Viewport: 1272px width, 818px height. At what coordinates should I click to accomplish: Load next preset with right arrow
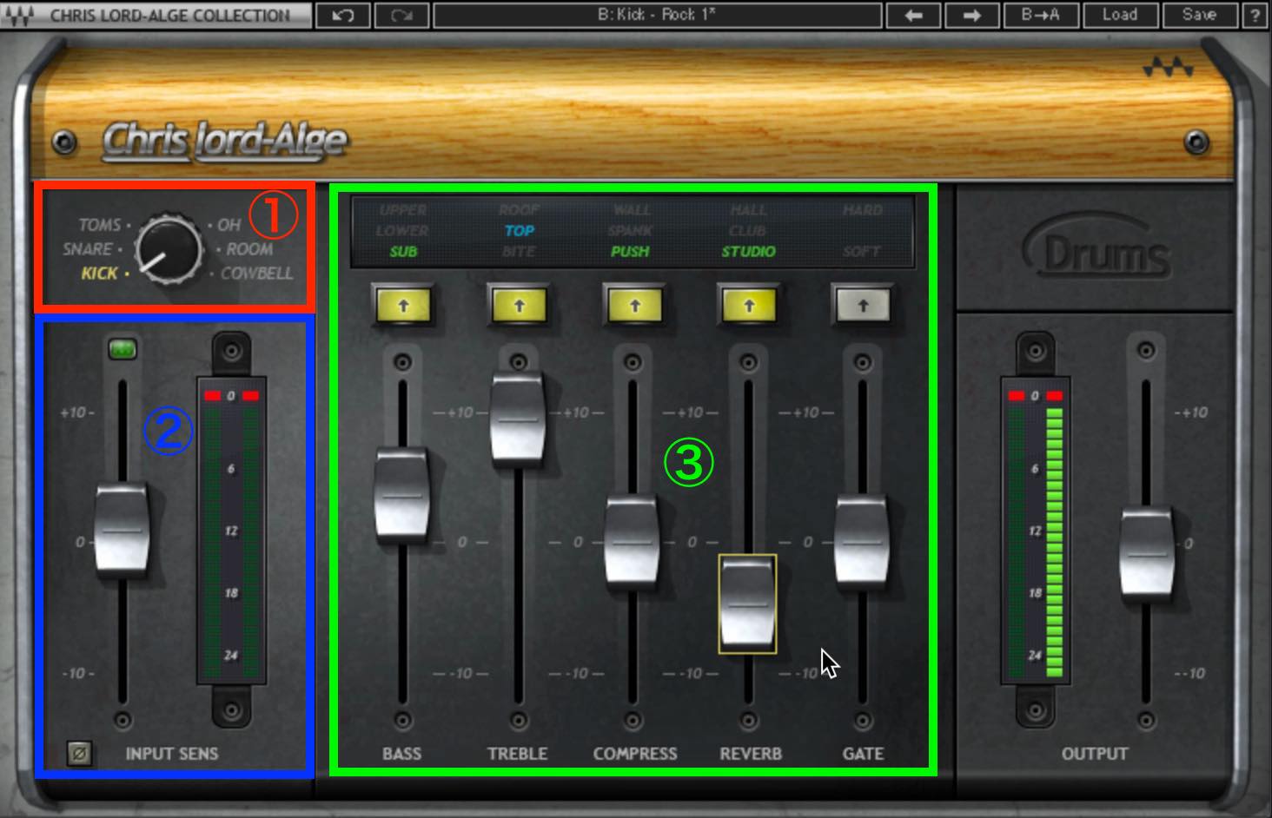(x=971, y=16)
